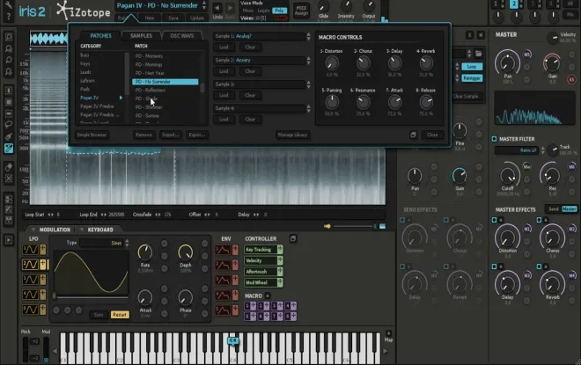
Task: Click the Import... button
Action: [x=170, y=135]
